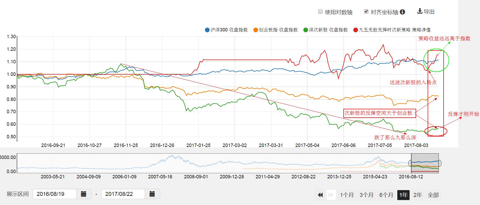The width and height of the screenshot is (480, 205).
Task: Click x-axis label 2017-01-25
Action: (198, 145)
